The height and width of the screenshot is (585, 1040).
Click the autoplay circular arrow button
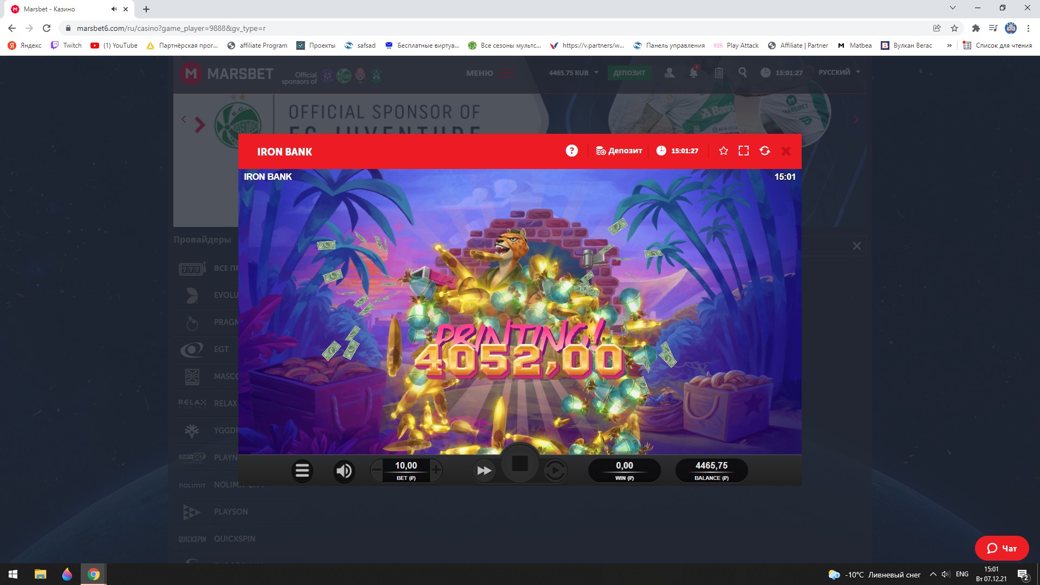click(555, 471)
